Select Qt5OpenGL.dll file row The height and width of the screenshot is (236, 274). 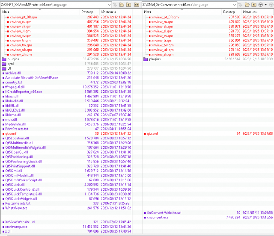(x=66, y=152)
